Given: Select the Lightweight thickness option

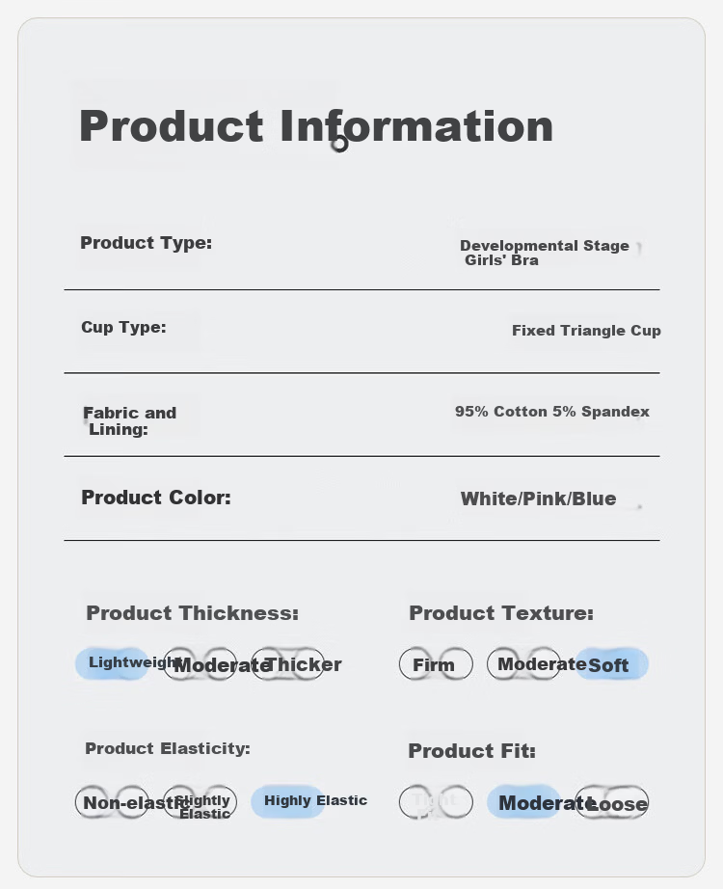Looking at the screenshot, I should 112,663.
